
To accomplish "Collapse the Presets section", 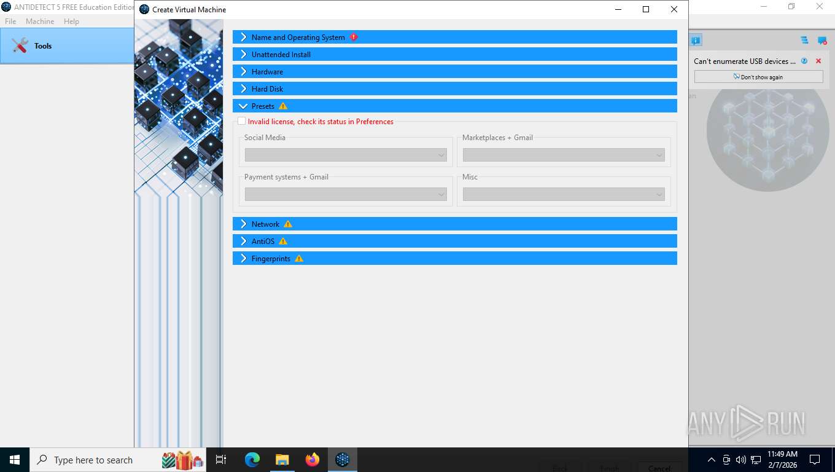I will (455, 106).
